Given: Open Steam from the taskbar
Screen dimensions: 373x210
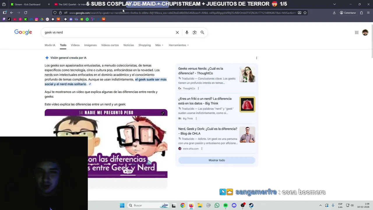Looking at the screenshot, I should pos(251,205).
